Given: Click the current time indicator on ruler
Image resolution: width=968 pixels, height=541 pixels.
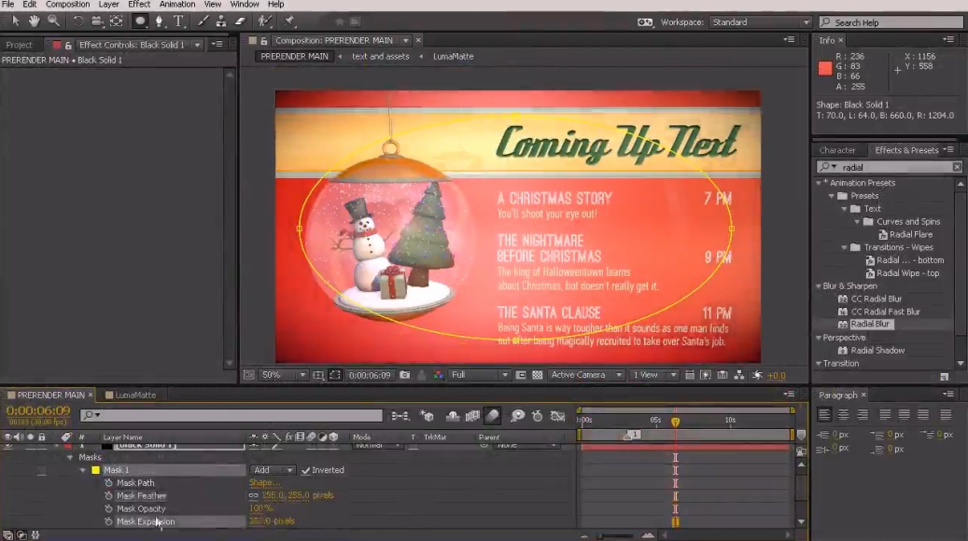Looking at the screenshot, I should tap(676, 422).
